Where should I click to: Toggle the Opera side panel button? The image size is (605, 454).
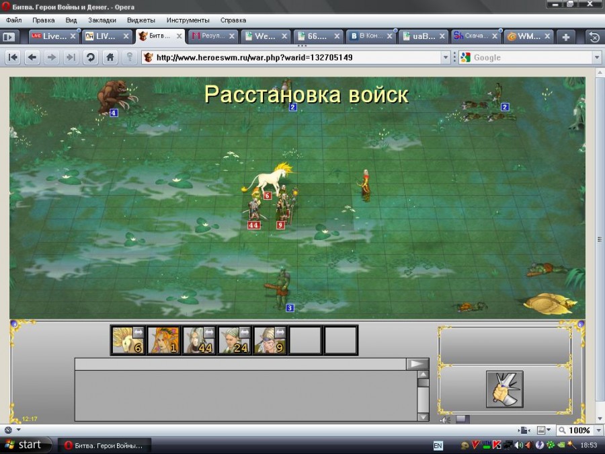pyautogui.click(x=9, y=37)
